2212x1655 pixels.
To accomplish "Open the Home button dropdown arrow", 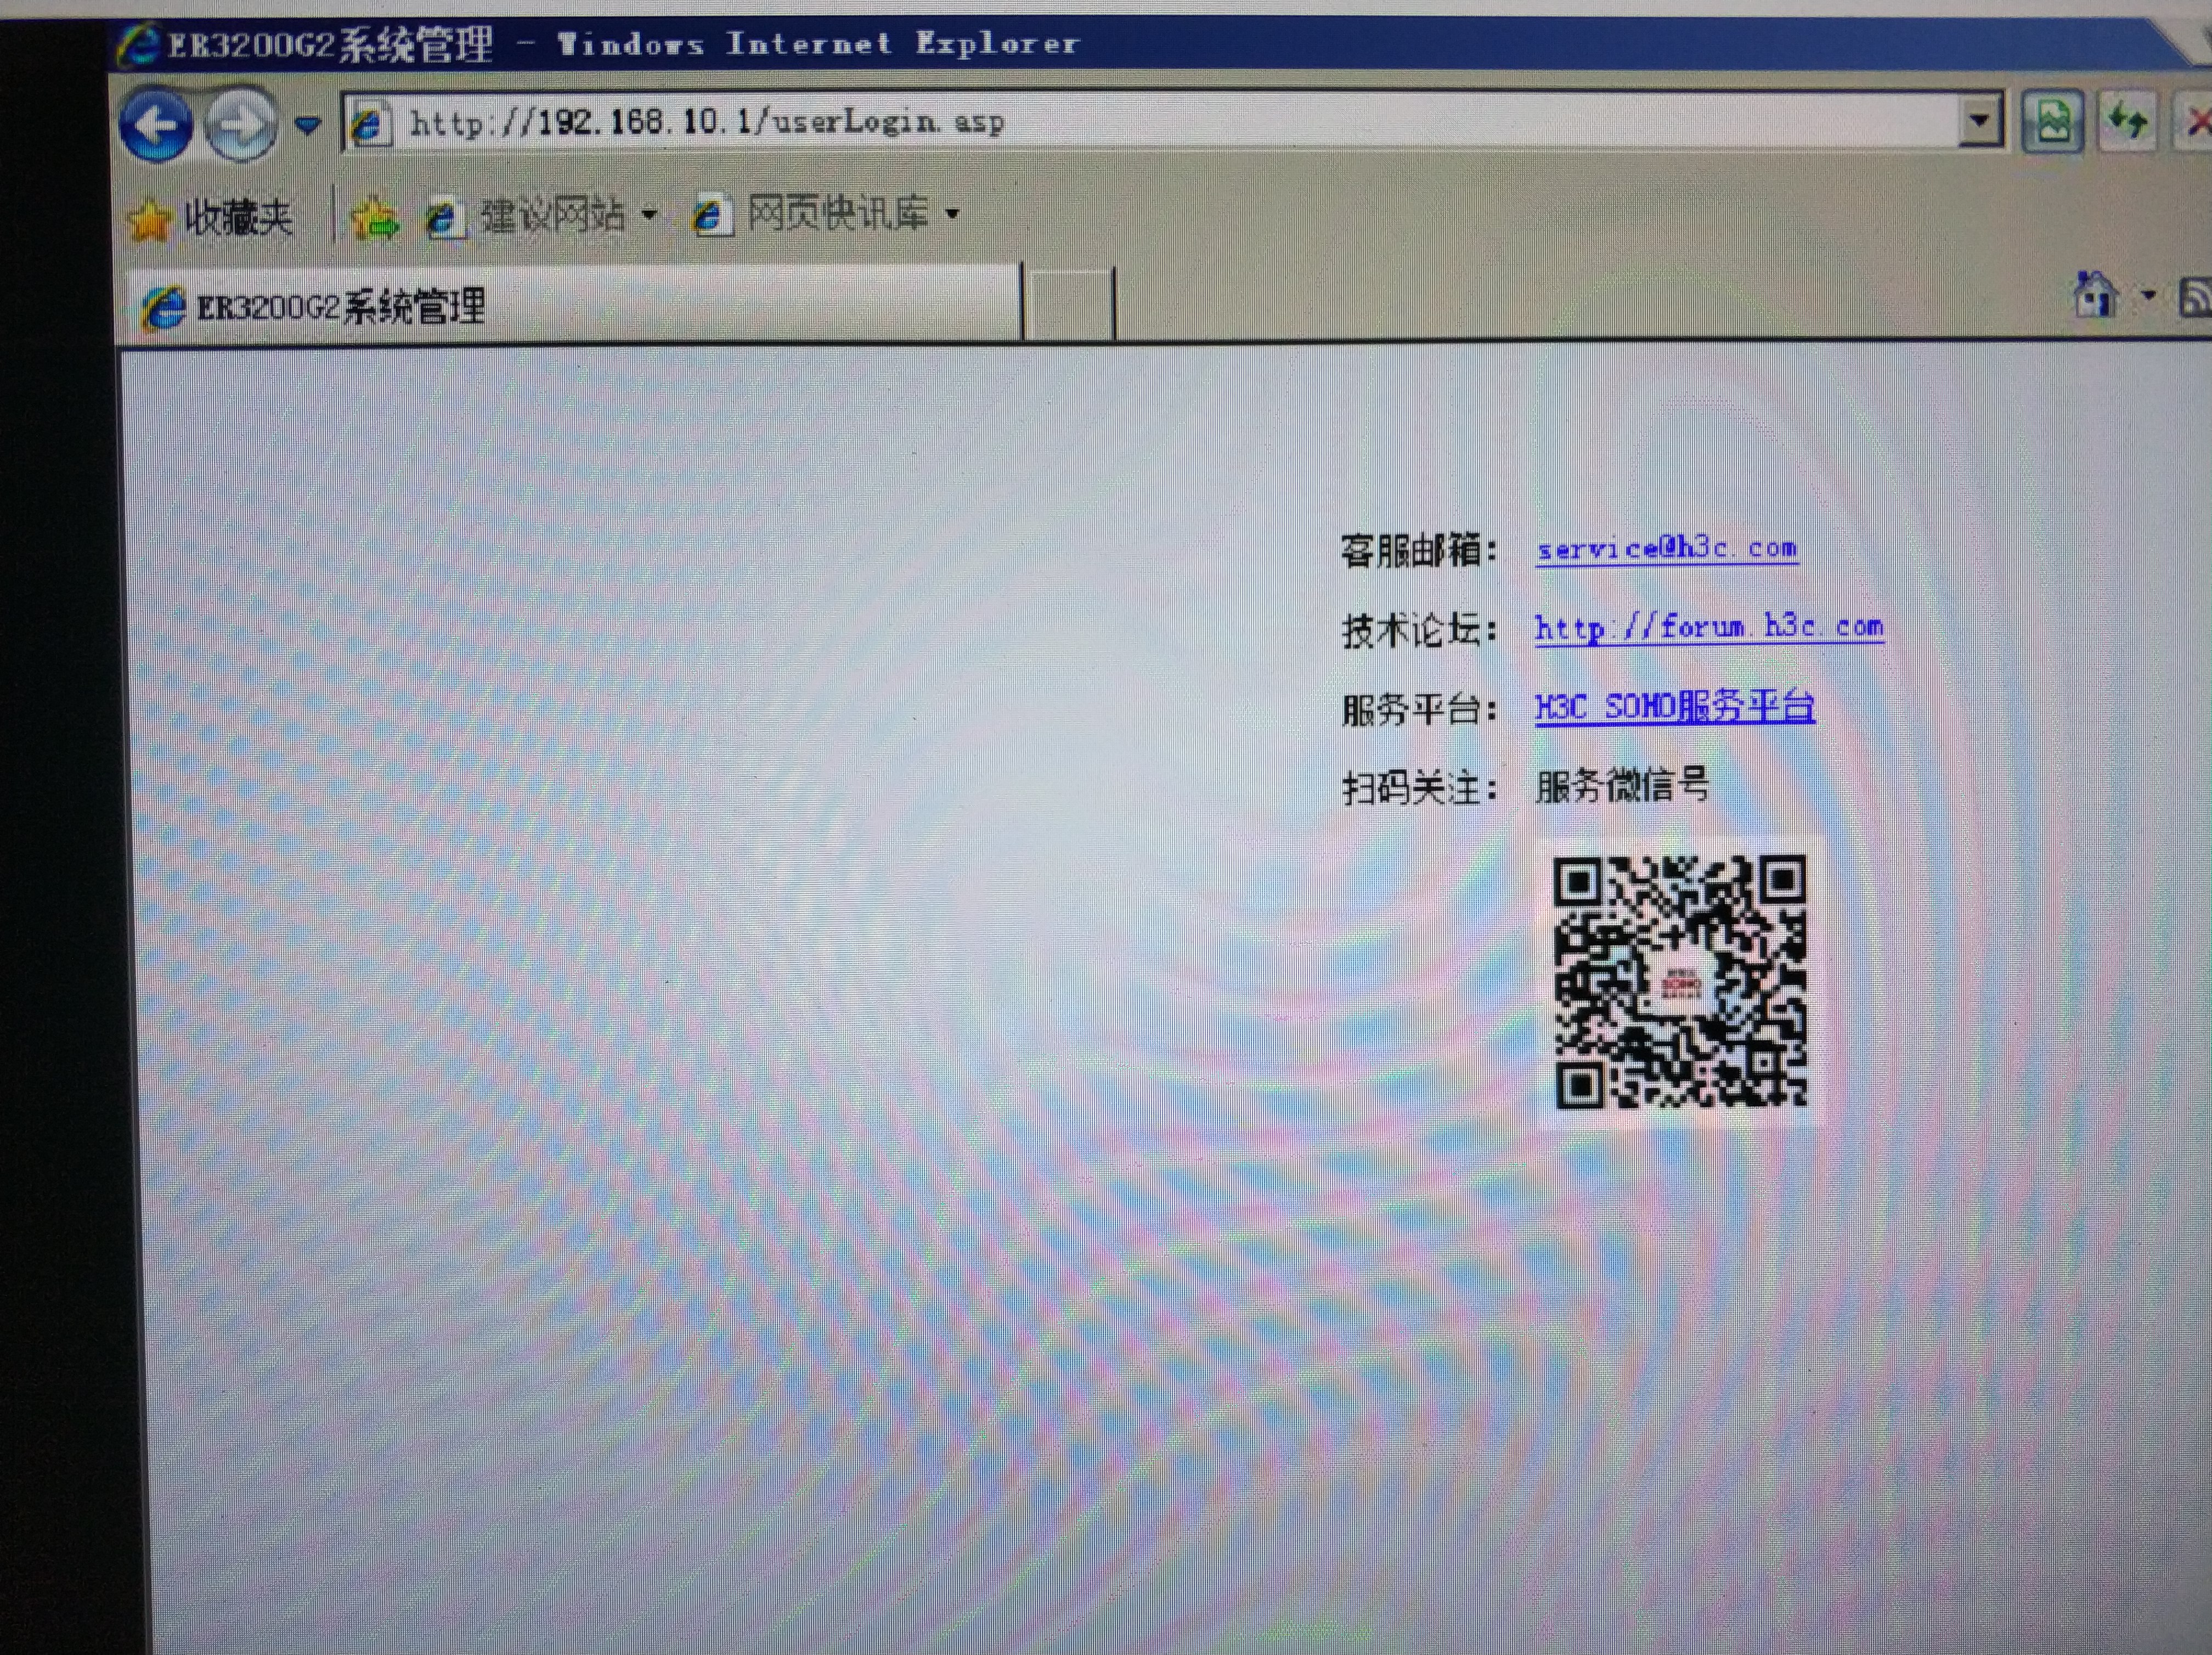I will tap(2147, 295).
